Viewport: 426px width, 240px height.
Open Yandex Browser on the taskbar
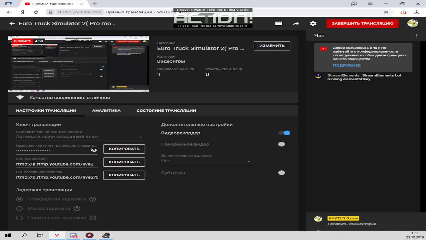[57, 235]
